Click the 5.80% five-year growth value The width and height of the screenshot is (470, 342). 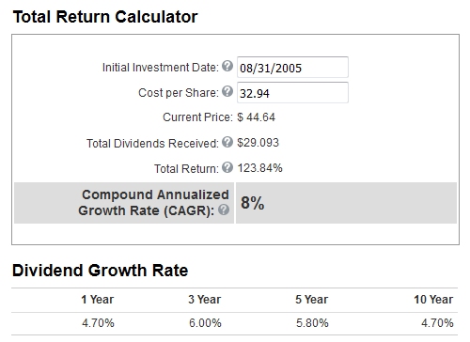click(312, 323)
